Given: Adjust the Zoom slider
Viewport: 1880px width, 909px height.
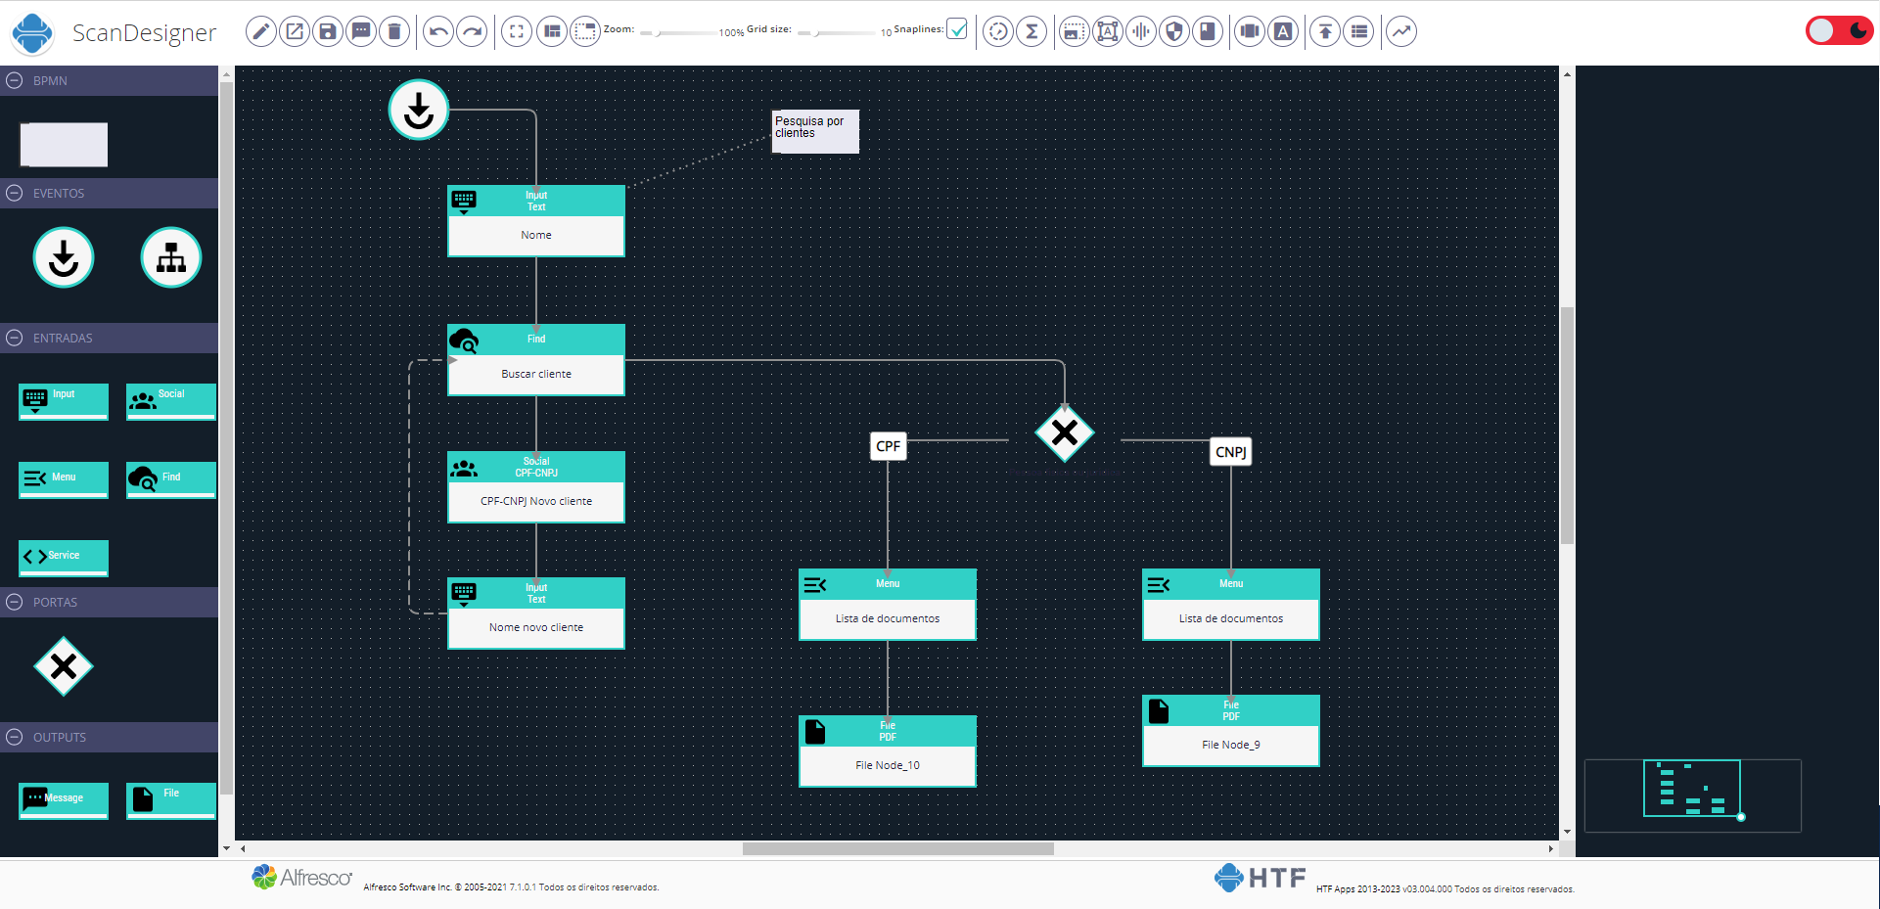Looking at the screenshot, I should pyautogui.click(x=659, y=33).
